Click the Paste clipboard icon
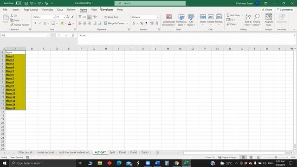This screenshot has width=297, height=167. 6,18
